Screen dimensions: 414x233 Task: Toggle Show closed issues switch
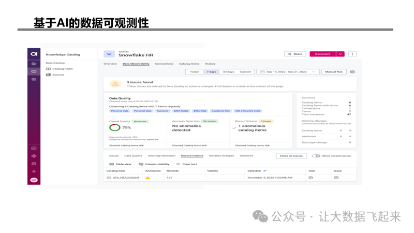[316, 156]
